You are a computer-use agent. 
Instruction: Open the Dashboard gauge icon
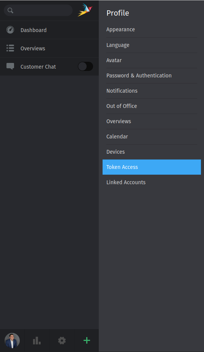tap(10, 30)
